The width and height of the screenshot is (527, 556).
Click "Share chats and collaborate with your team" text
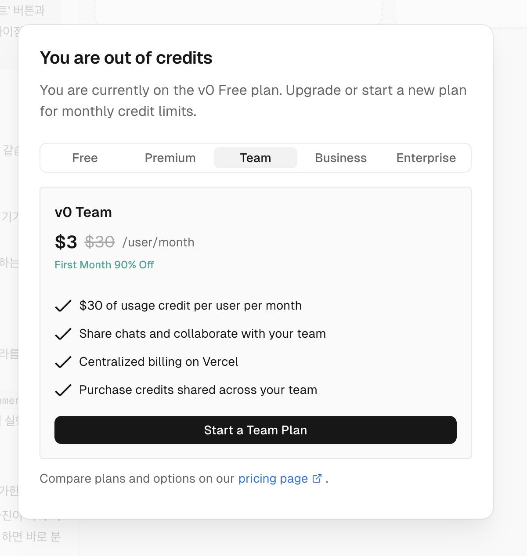202,334
